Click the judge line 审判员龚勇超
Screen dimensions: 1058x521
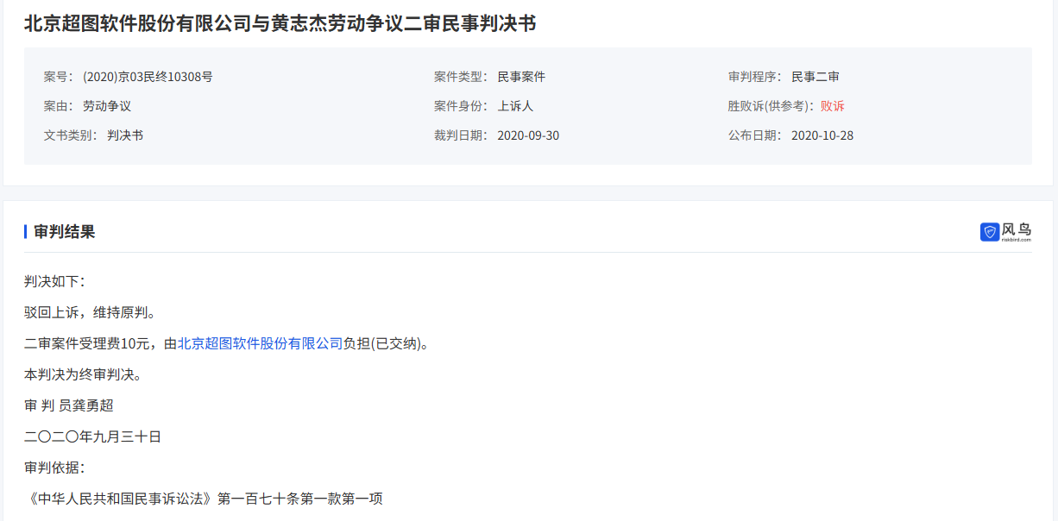(x=69, y=405)
